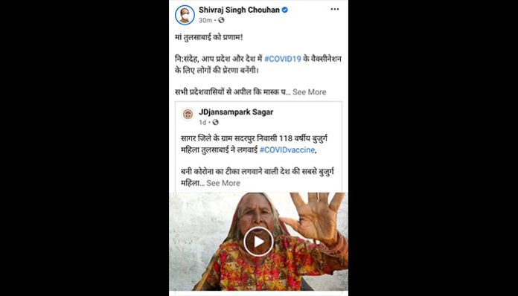Click the 1d shared post timestamp
The image size is (518, 296).
pos(202,123)
